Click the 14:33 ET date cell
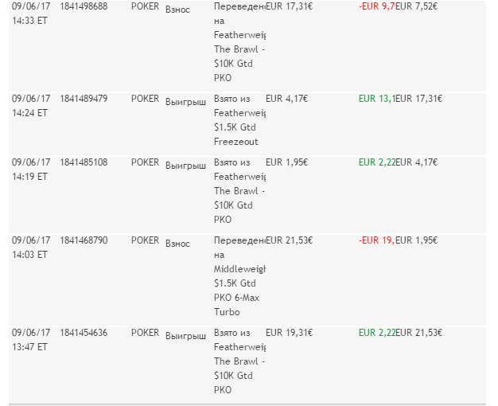Image resolution: width=498 pixels, height=406 pixels. [30, 13]
